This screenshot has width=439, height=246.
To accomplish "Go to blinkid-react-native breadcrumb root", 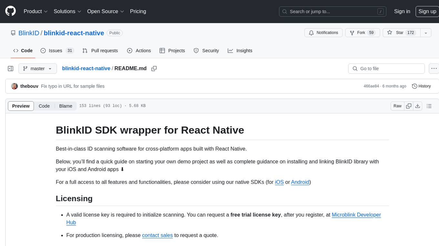I will (86, 68).
